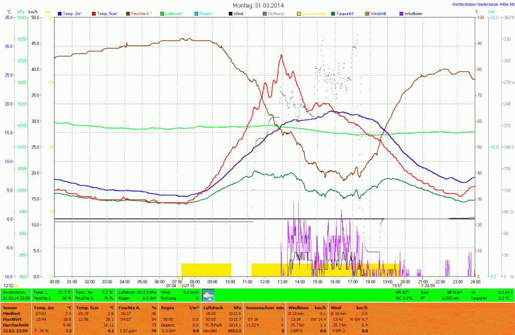Image resolution: width=515 pixels, height=335 pixels.
Task: Click the purple Windböen legend square
Action: click(x=400, y=13)
